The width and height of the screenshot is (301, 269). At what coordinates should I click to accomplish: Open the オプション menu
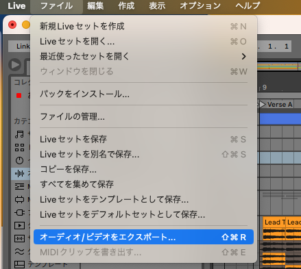(200, 5)
